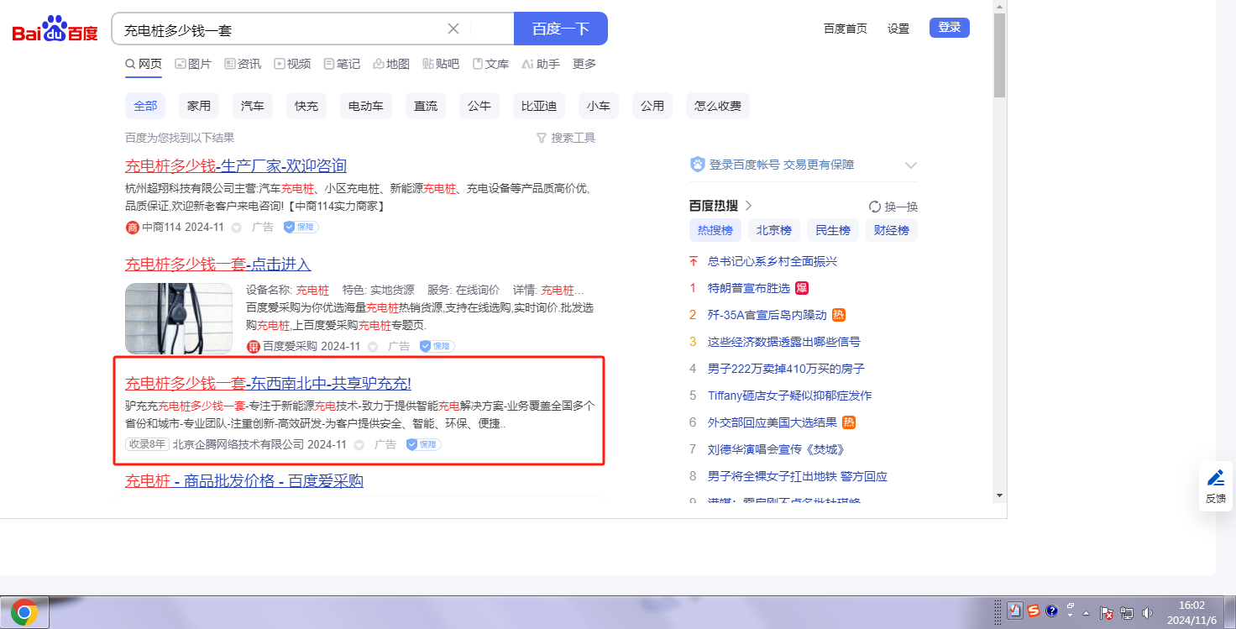Show hidden system tray icons
Image resolution: width=1236 pixels, height=629 pixels.
click(x=1087, y=613)
